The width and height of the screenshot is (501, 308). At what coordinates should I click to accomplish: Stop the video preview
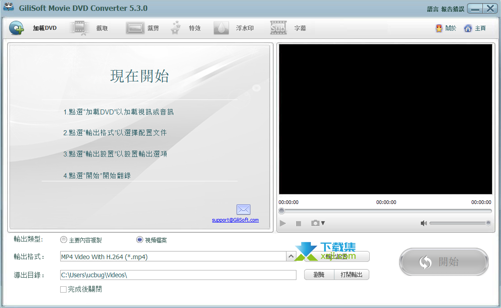tap(298, 223)
